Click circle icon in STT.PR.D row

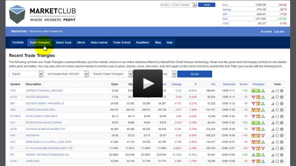[x=277, y=116]
